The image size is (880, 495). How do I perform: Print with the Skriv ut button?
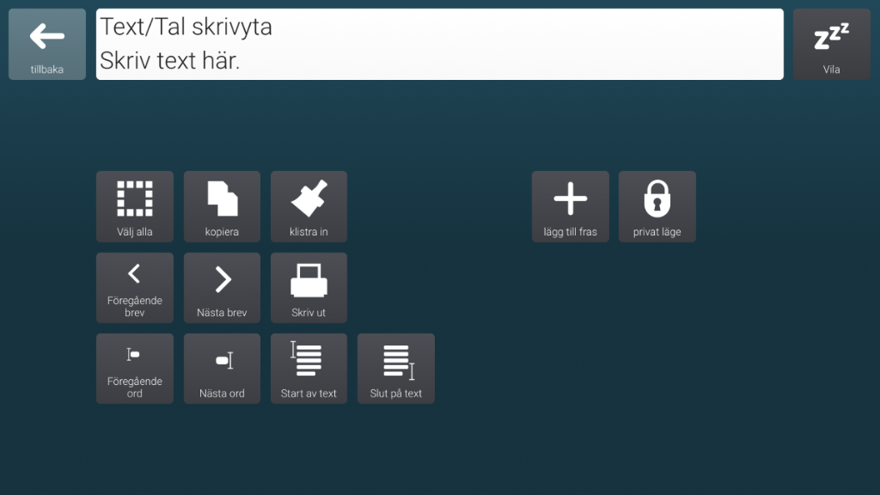(309, 288)
